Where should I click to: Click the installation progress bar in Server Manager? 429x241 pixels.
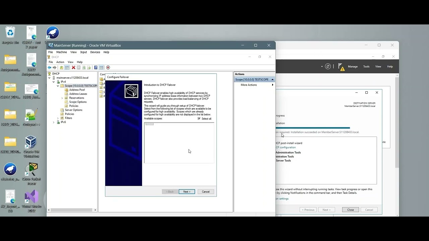coord(313,128)
